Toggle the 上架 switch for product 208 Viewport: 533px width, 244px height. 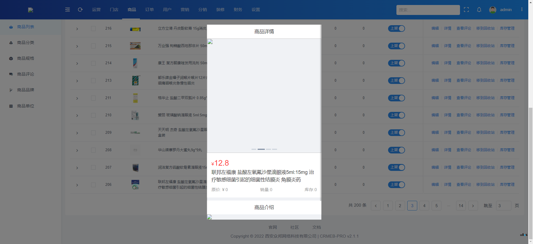point(396,150)
